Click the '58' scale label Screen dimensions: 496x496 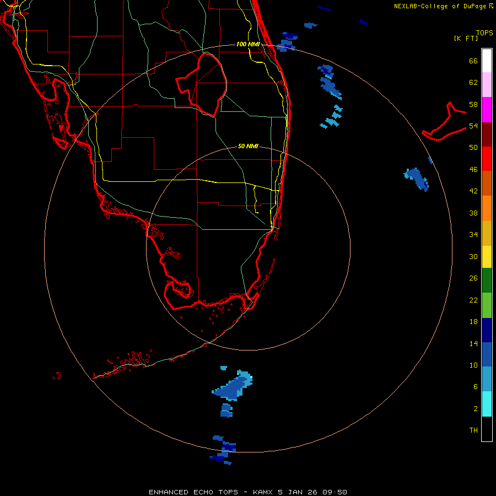pos(473,104)
